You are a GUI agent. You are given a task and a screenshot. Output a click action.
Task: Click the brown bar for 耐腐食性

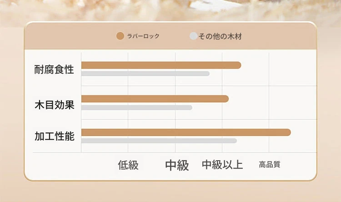pos(161,65)
